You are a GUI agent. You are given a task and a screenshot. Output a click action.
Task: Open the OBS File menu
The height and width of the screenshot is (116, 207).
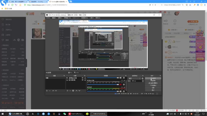pyautogui.click(x=48, y=18)
